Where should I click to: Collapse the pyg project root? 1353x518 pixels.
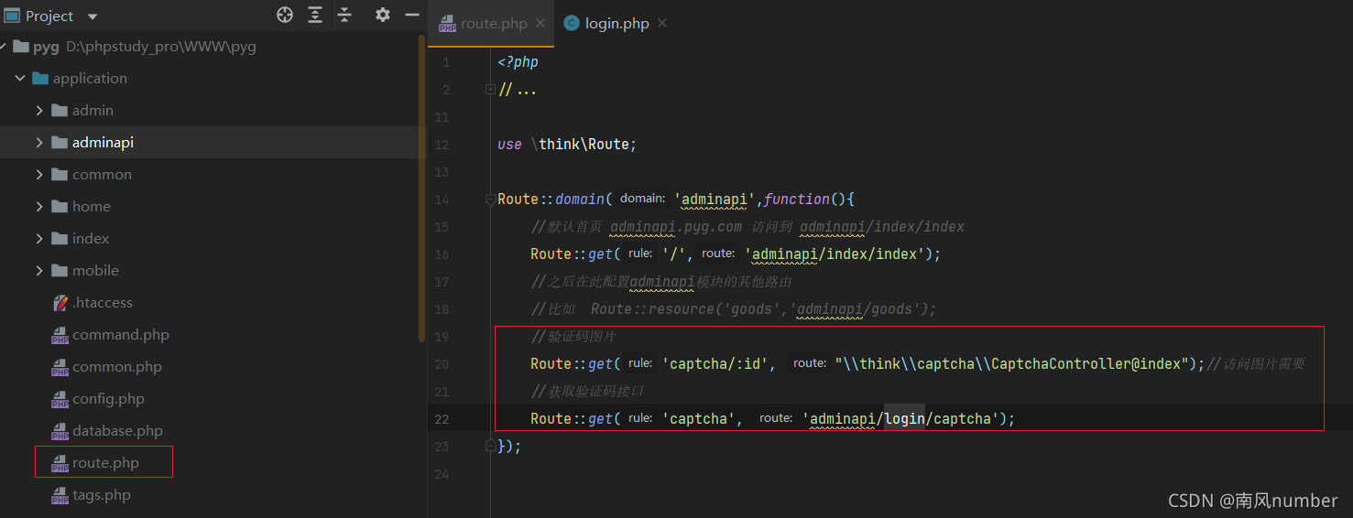[x=4, y=47]
